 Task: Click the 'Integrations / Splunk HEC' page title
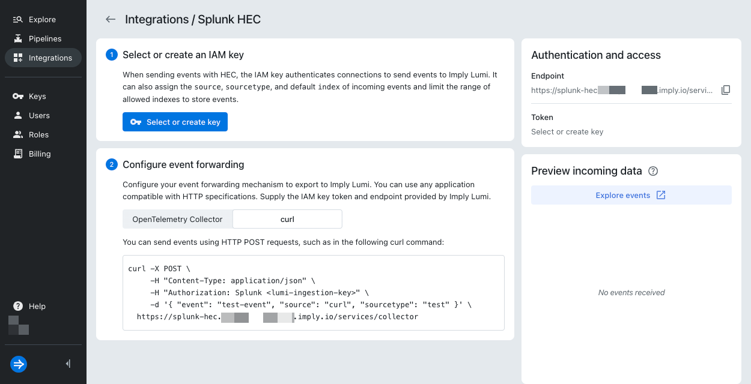193,20
